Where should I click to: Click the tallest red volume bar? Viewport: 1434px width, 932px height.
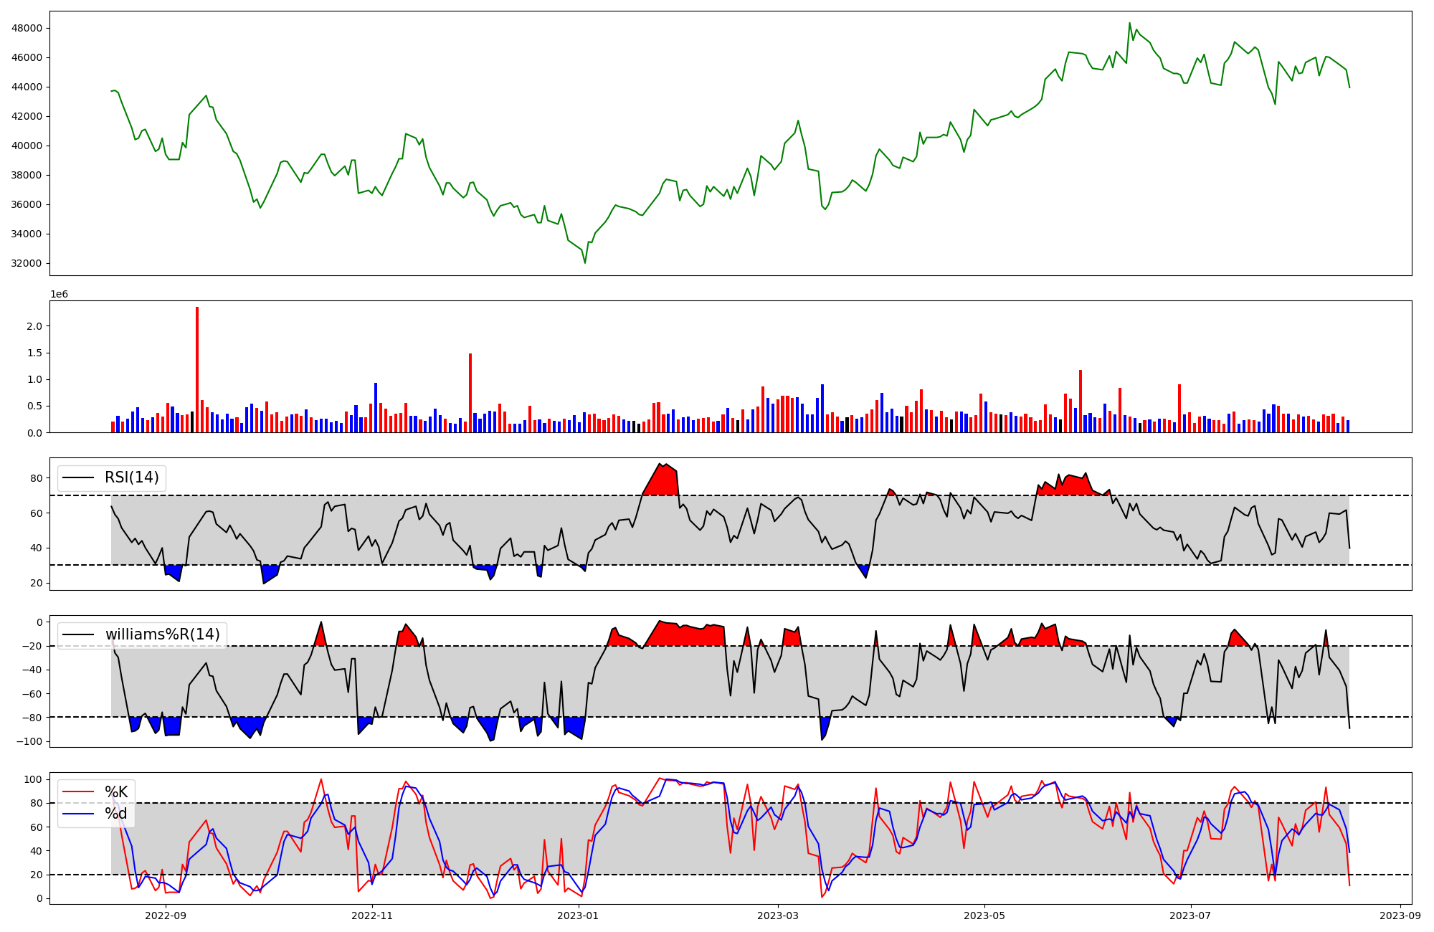click(x=197, y=369)
